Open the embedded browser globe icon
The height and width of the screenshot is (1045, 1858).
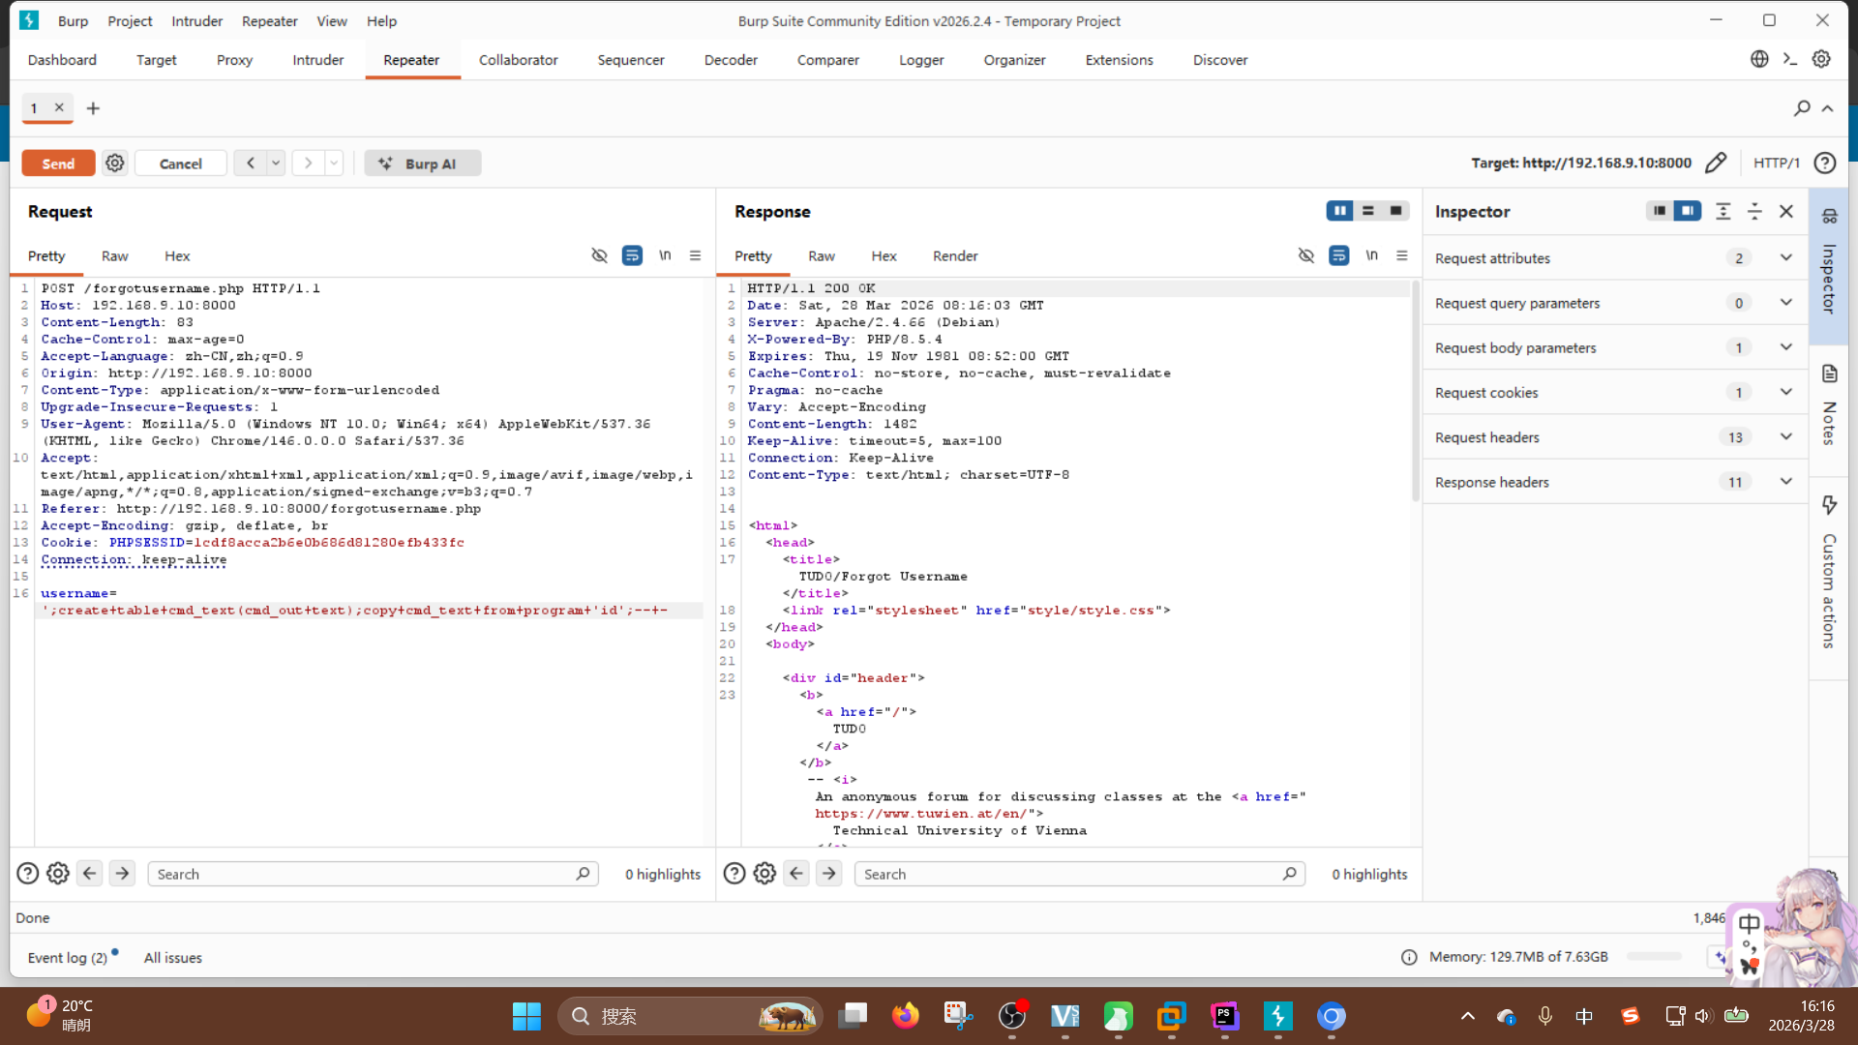(x=1759, y=60)
